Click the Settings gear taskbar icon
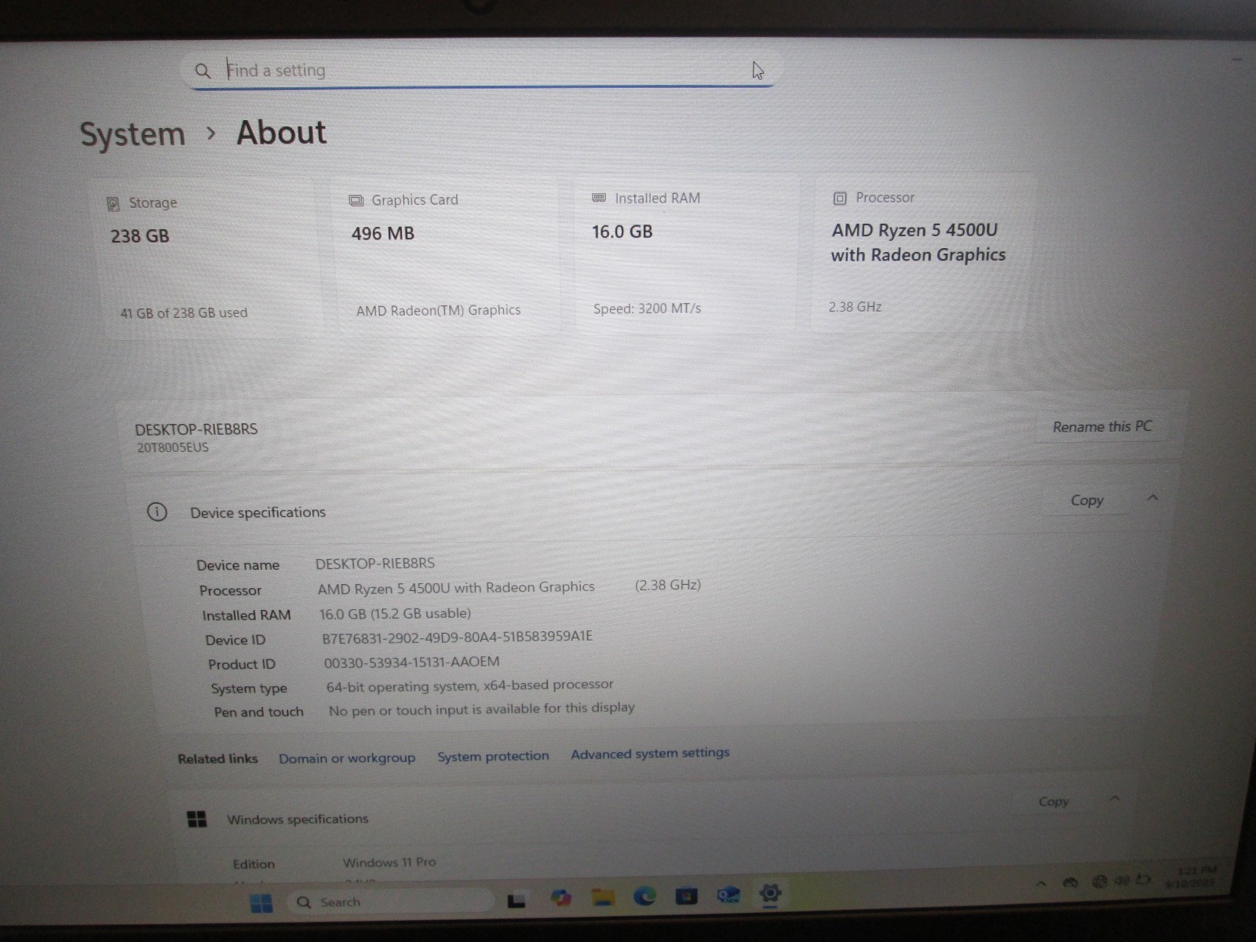The width and height of the screenshot is (1256, 942). (770, 893)
